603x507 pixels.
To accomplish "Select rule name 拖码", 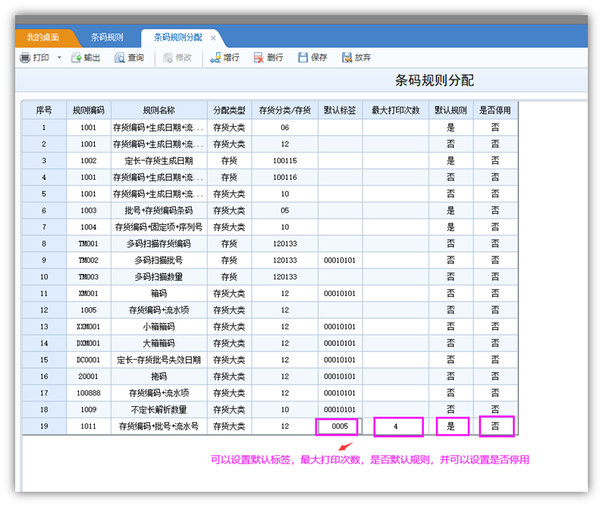I will [x=159, y=376].
